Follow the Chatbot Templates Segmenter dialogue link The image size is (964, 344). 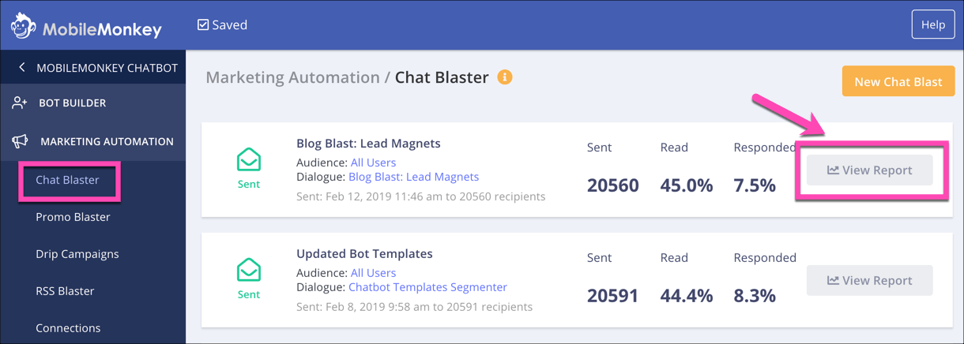click(427, 287)
